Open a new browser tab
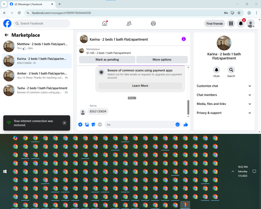The width and height of the screenshot is (261, 209). click(x=60, y=4)
